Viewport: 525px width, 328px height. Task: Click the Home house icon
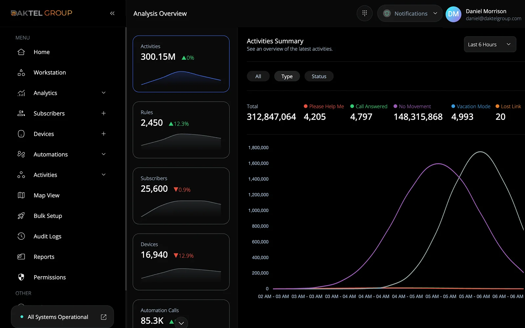(21, 52)
